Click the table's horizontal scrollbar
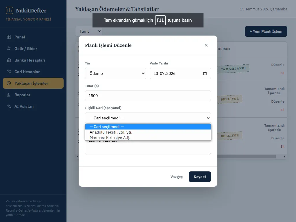Viewport: 296px width, 222px height. tap(246, 156)
